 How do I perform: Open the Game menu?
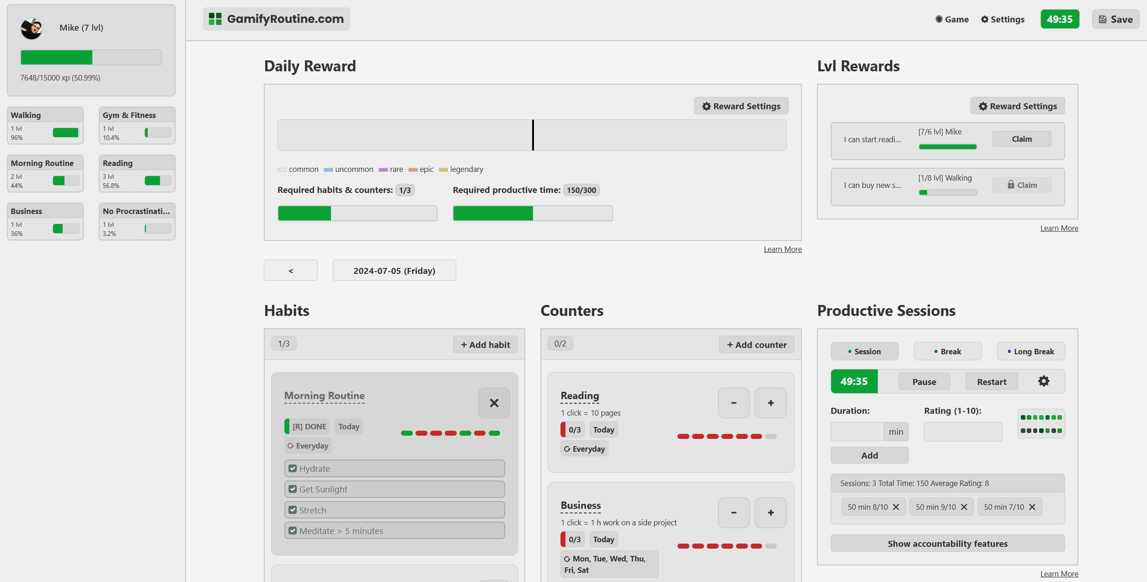coord(952,19)
